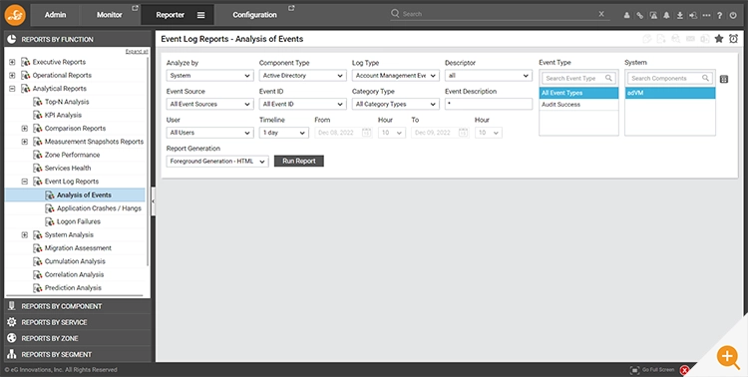748x377 pixels.
Task: Open Reports By Service section
Action: click(x=77, y=322)
